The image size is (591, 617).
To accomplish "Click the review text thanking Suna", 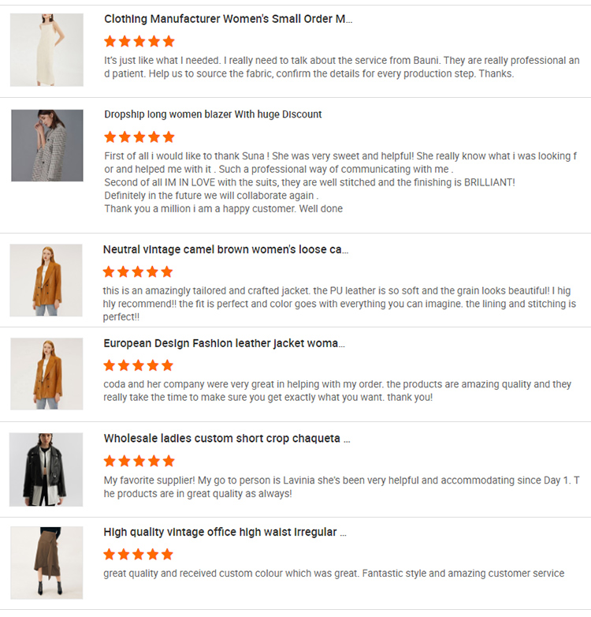I will (340, 182).
